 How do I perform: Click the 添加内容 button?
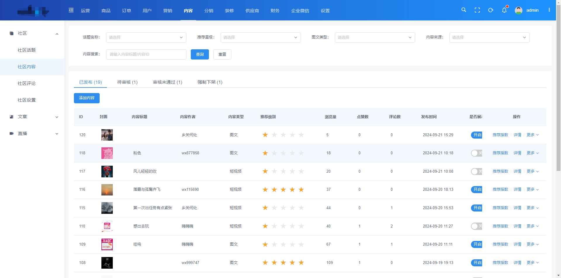click(87, 98)
